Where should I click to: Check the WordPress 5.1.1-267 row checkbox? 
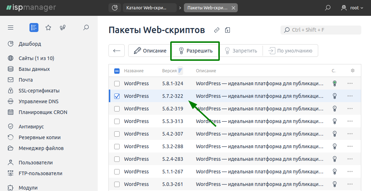point(117,172)
